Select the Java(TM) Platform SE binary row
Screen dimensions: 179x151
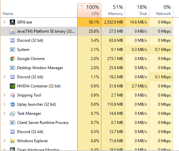point(87,31)
